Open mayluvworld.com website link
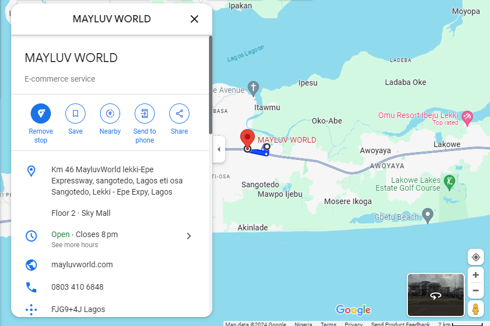Screen dimensions: 490x326 (82, 264)
